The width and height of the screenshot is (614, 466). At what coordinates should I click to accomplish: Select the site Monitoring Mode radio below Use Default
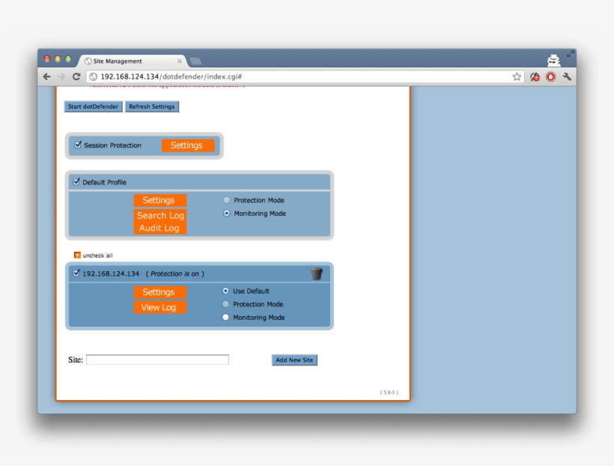225,318
